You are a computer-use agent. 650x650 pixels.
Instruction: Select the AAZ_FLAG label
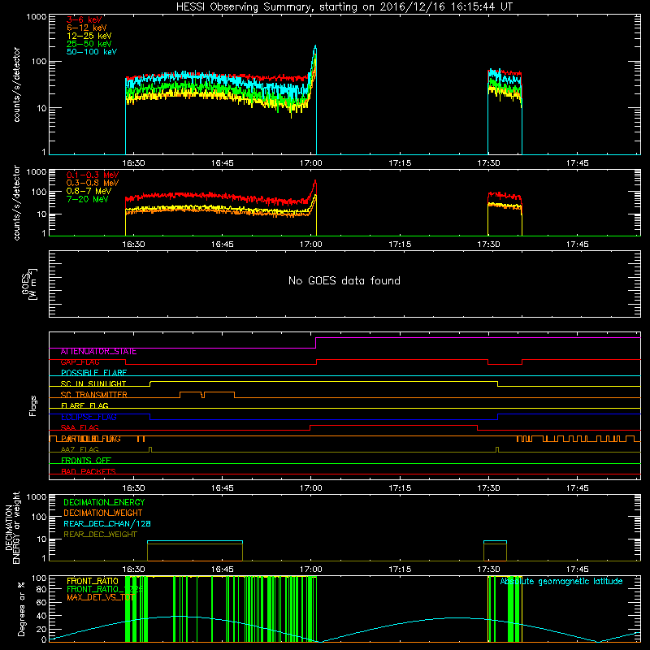[80, 449]
